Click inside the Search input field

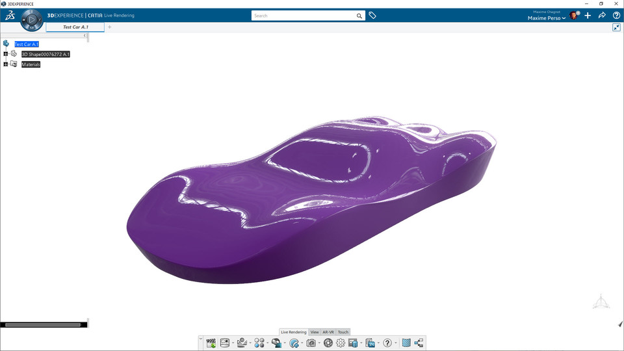point(304,16)
